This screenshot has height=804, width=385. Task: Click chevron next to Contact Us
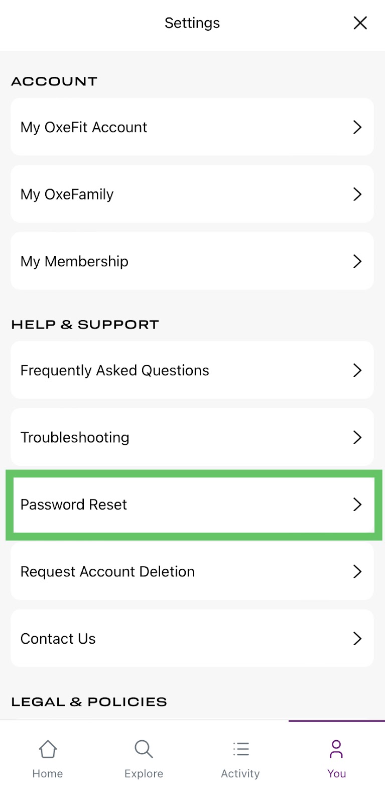click(357, 639)
